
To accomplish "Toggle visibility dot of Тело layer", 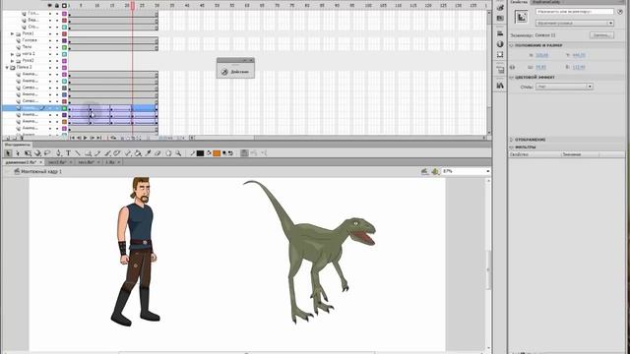I will [50, 47].
